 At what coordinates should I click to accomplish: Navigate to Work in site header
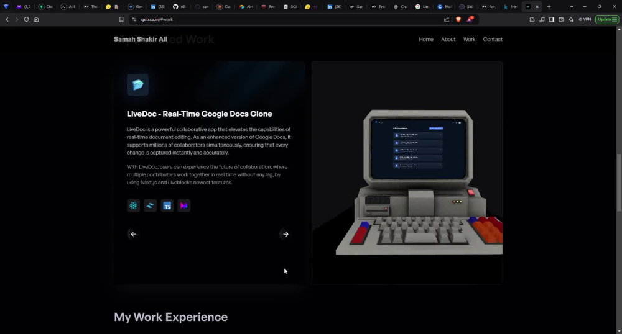coord(469,39)
